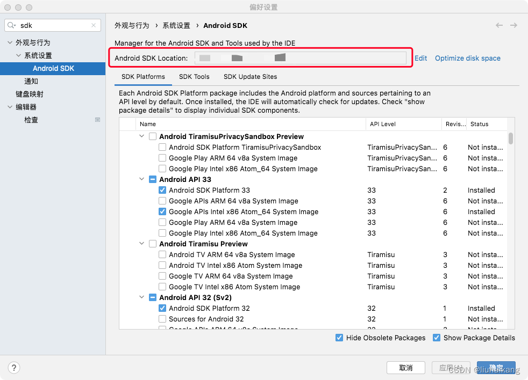Check API 33 Google APIs ARM 64 v8a System Image
This screenshot has height=380, width=528.
162,201
